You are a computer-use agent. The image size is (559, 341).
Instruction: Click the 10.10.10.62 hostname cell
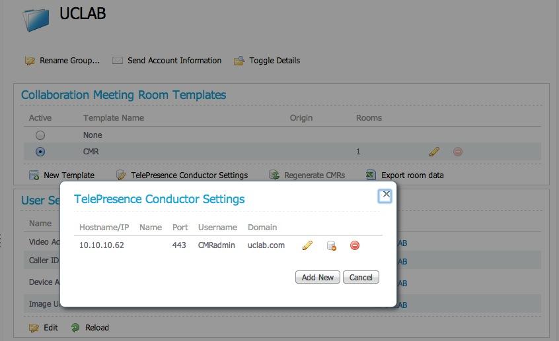point(102,245)
